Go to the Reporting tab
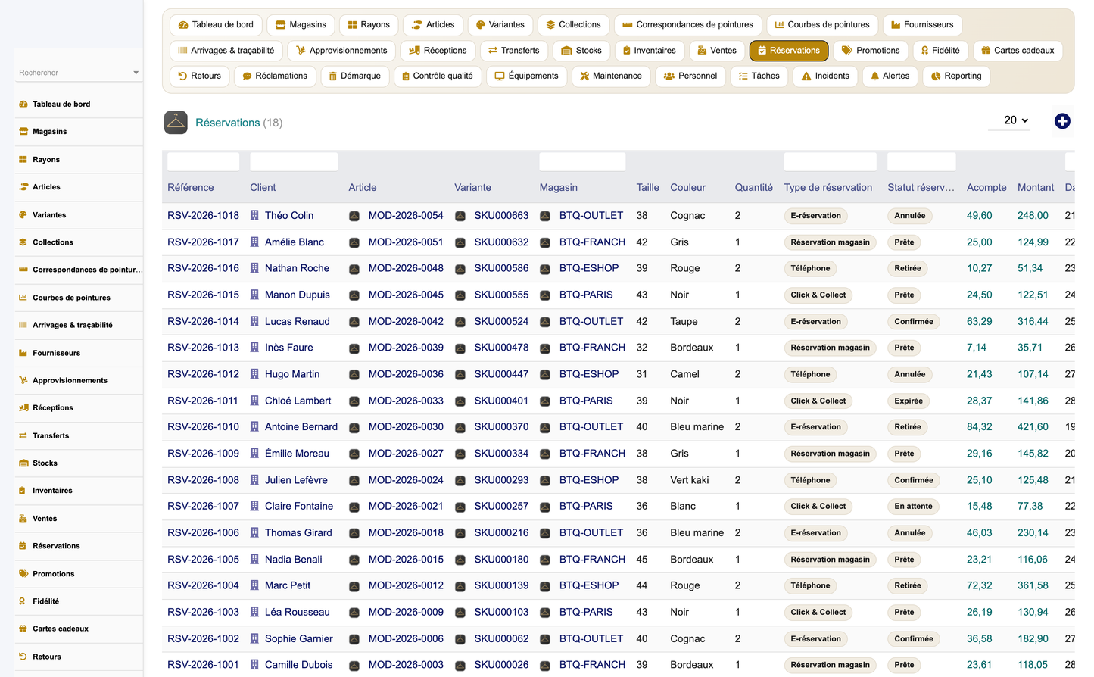 pos(955,76)
